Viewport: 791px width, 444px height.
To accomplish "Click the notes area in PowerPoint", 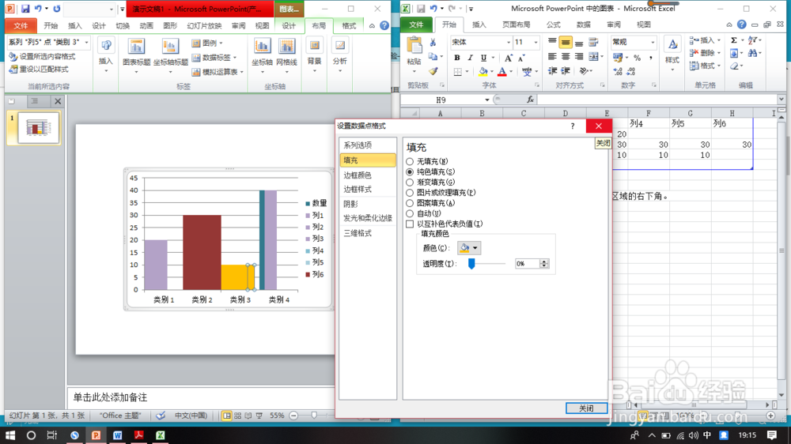I will tap(202, 397).
